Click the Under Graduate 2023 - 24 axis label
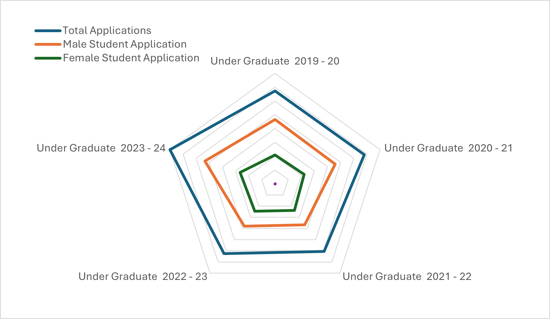Screen dimensions: 550x319 101,148
